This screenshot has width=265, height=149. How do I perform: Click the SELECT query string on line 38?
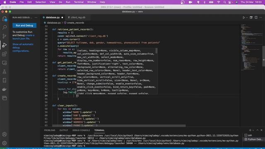(x=113, y=43)
